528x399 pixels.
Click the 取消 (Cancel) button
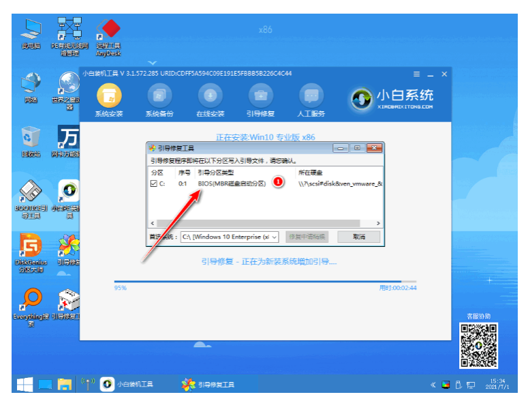tap(358, 237)
